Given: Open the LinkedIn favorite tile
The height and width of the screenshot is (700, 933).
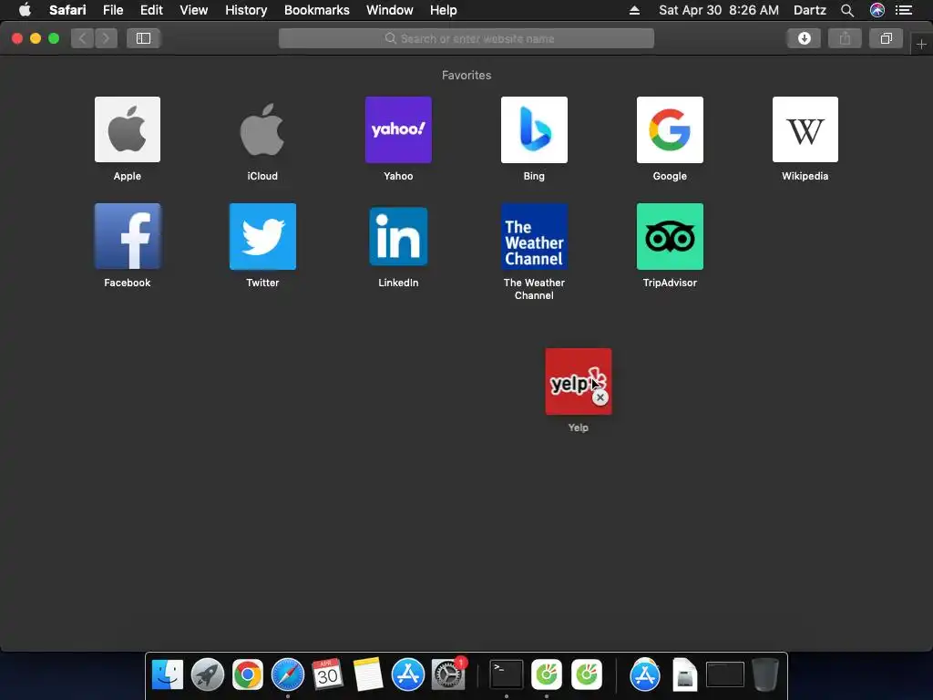Looking at the screenshot, I should 398,236.
